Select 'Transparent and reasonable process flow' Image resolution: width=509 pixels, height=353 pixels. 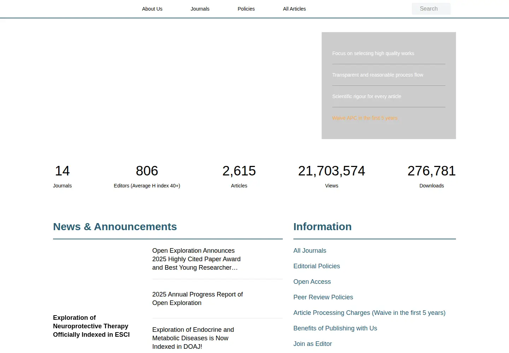[x=378, y=75]
